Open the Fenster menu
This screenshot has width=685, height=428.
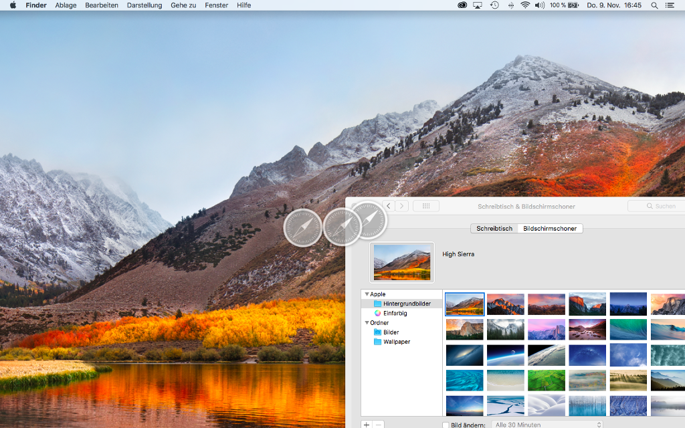pos(216,5)
